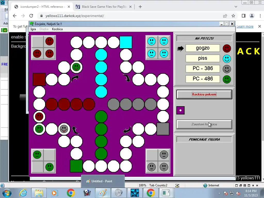Reload the page in Chrome
Viewport: 264px width, 198px height.
(31, 16)
